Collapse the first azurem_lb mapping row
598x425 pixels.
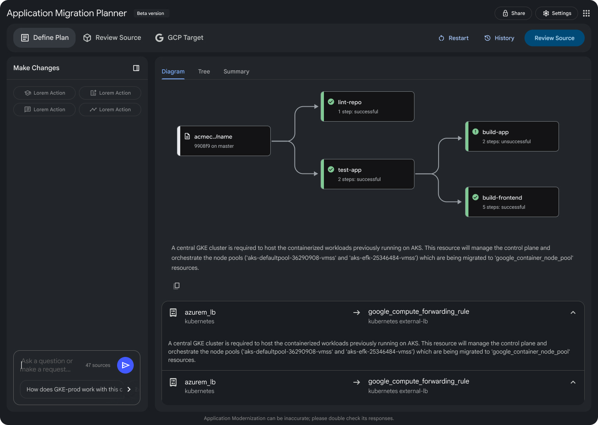coord(573,313)
